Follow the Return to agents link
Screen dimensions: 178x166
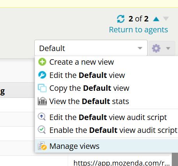coord(138,30)
